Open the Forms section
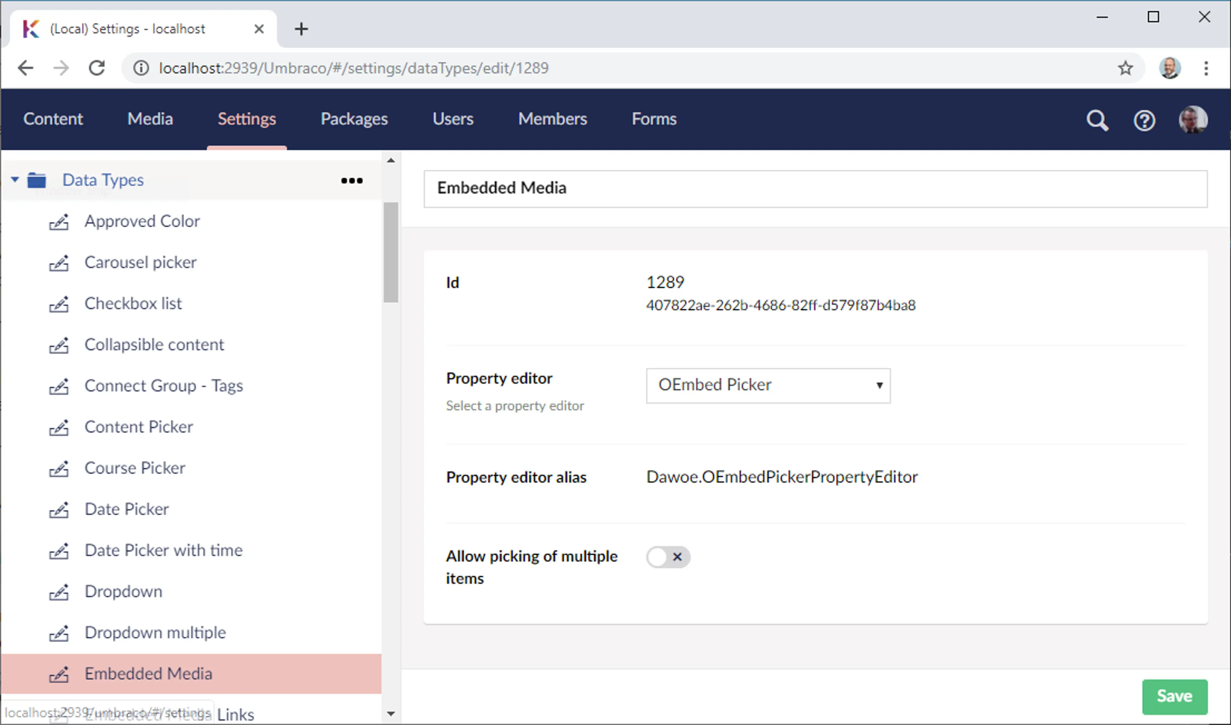The width and height of the screenshot is (1231, 725). pyautogui.click(x=654, y=119)
